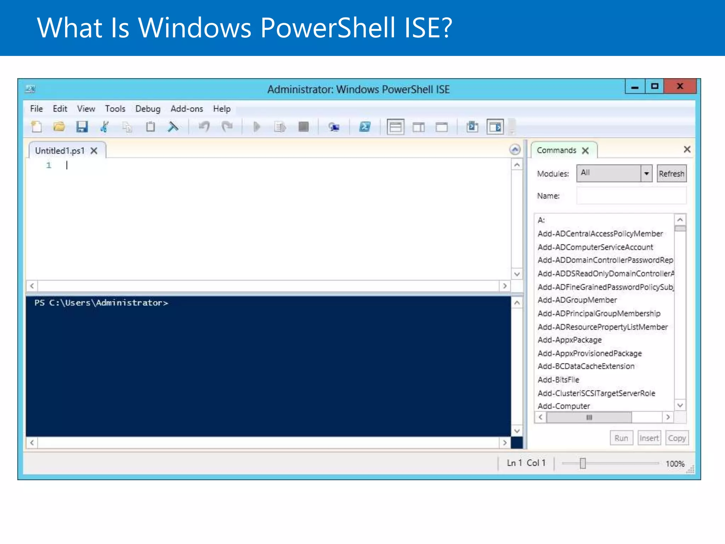This screenshot has width=725, height=544.
Task: Click into the Name filter field
Action: point(631,195)
